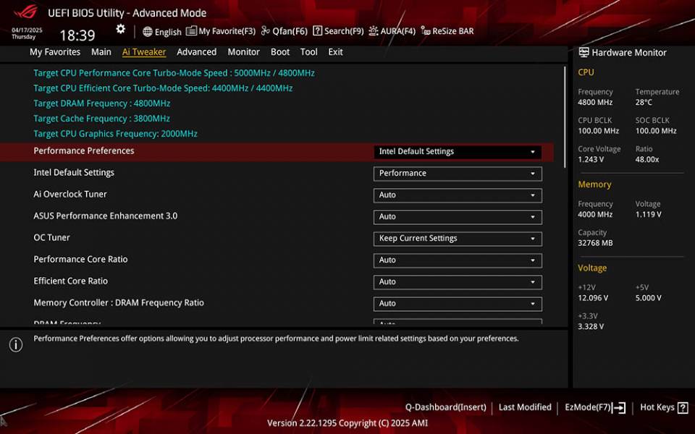Click the My Favorite list icon
Screen dimensions: 695x434
point(191,31)
